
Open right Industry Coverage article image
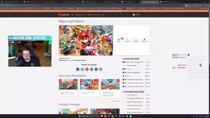(105, 111)
